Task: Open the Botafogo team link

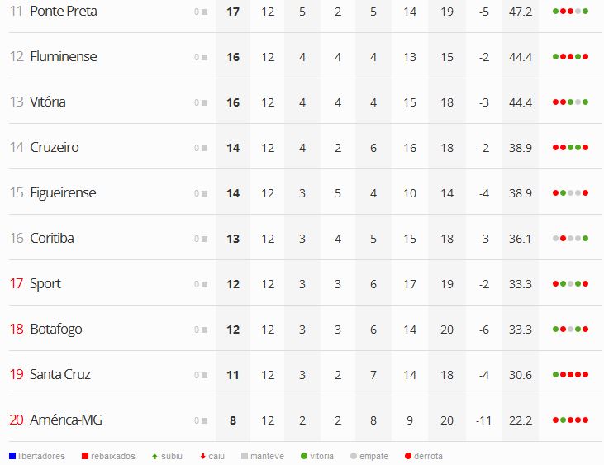Action: pyautogui.click(x=56, y=329)
